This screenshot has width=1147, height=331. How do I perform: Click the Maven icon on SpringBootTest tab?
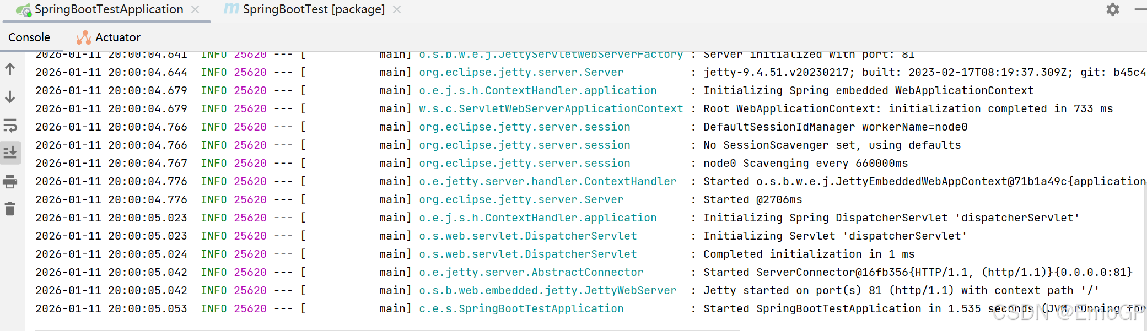click(x=231, y=9)
